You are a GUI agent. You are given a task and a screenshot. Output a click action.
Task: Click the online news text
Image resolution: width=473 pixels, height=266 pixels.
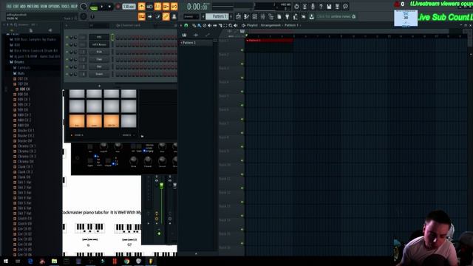tap(334, 16)
